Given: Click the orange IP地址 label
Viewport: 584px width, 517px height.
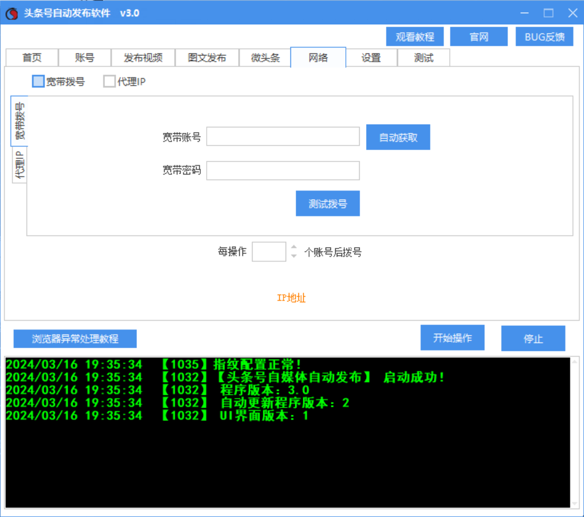Looking at the screenshot, I should [291, 298].
